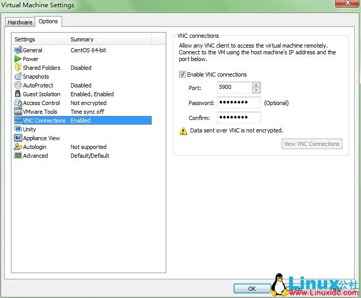
Task: Increase port number with up arrow
Action: [x=256, y=85]
